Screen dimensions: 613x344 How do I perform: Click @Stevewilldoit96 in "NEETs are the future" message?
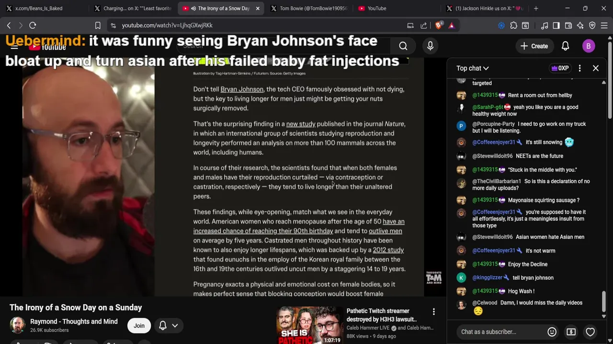point(492,156)
